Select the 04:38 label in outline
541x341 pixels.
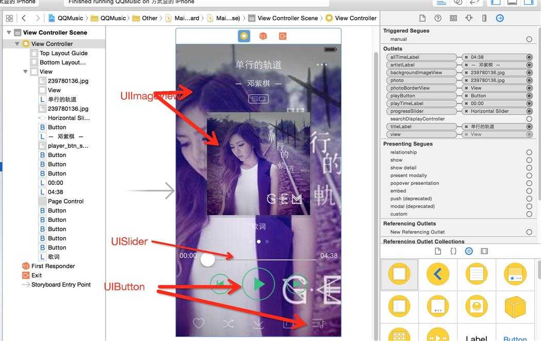click(x=51, y=192)
